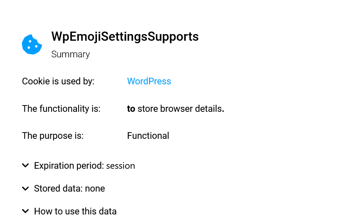Screen dimensions: 349x224
Task: Click the word 'data' ending the last row
Action: 108,211
